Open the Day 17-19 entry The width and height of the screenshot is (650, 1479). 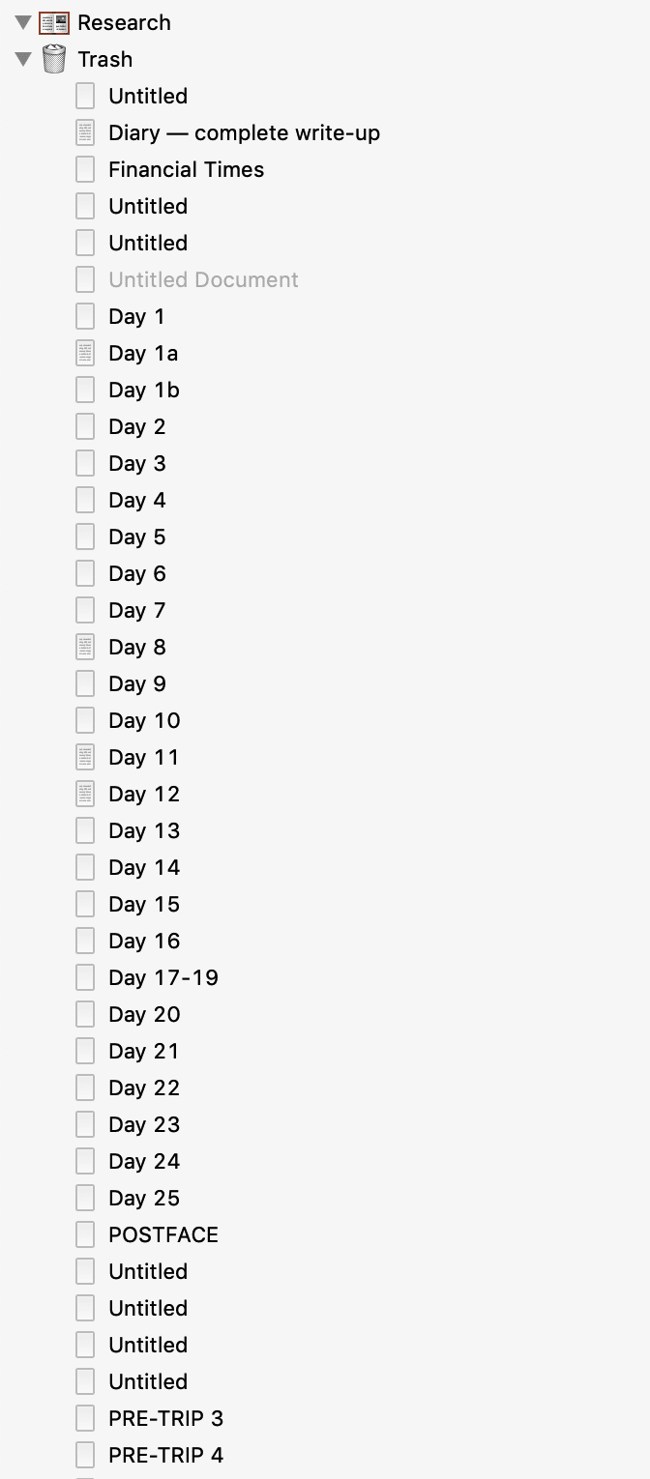[162, 977]
